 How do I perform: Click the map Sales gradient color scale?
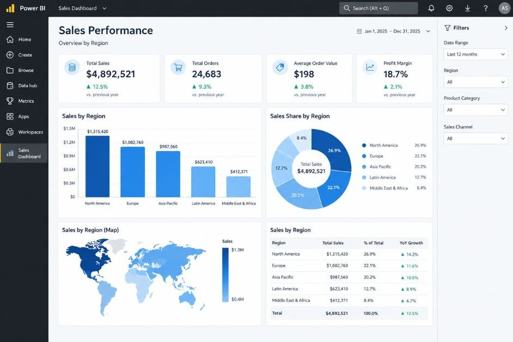point(225,275)
